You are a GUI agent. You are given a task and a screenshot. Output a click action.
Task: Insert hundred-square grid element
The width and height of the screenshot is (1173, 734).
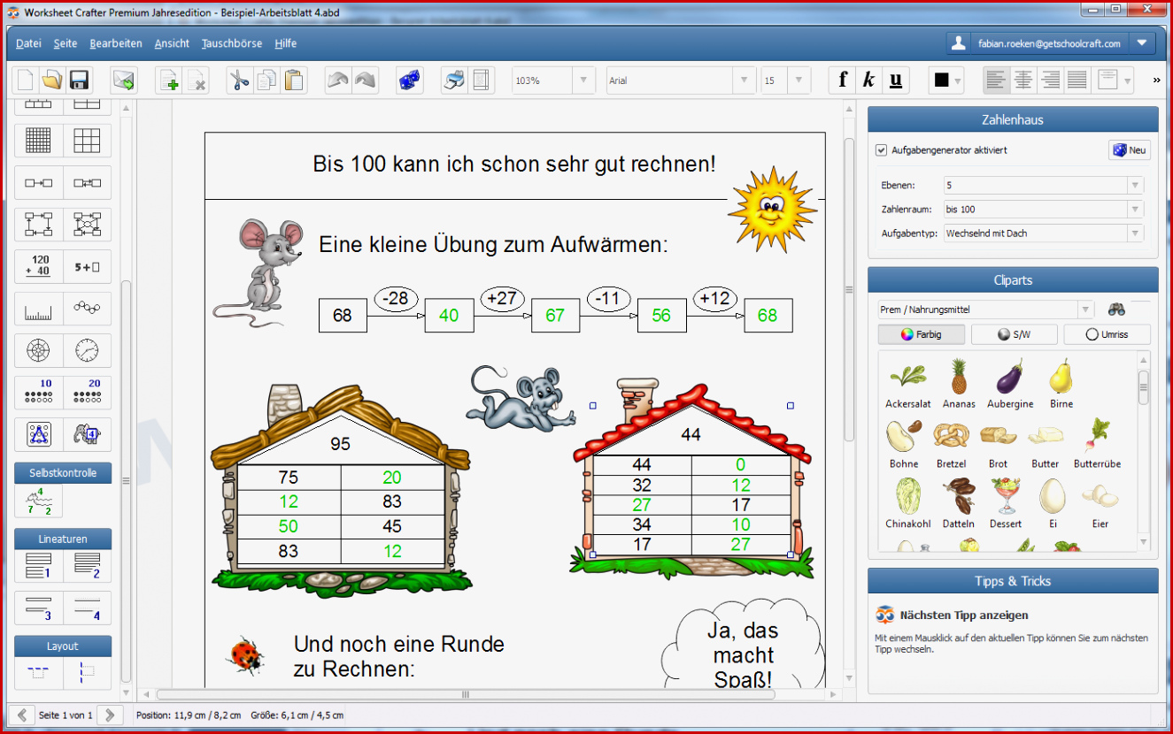click(x=38, y=141)
